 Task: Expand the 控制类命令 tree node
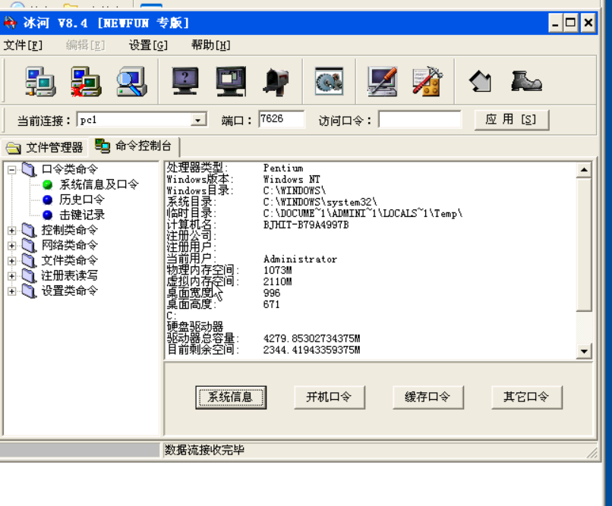click(11, 231)
